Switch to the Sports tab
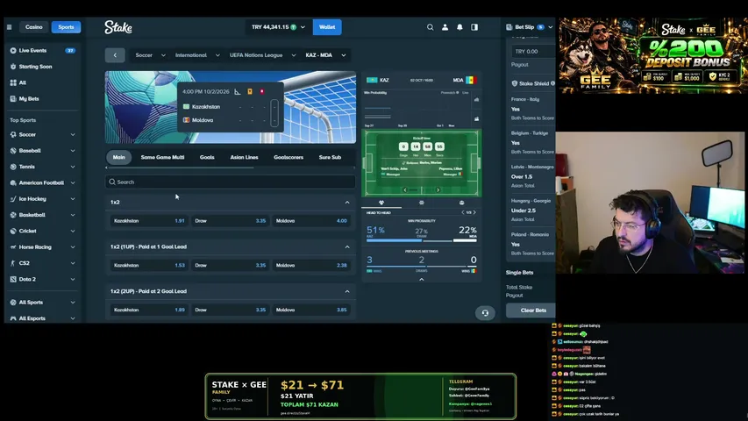748x421 pixels. click(66, 27)
